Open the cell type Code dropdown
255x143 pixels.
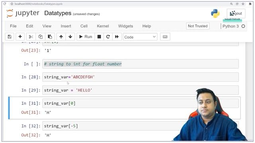(x=140, y=37)
